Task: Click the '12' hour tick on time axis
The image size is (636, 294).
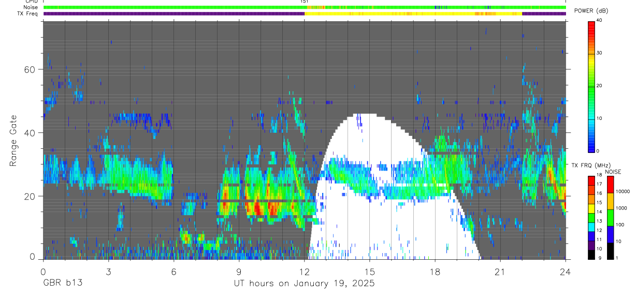Action: (x=304, y=272)
